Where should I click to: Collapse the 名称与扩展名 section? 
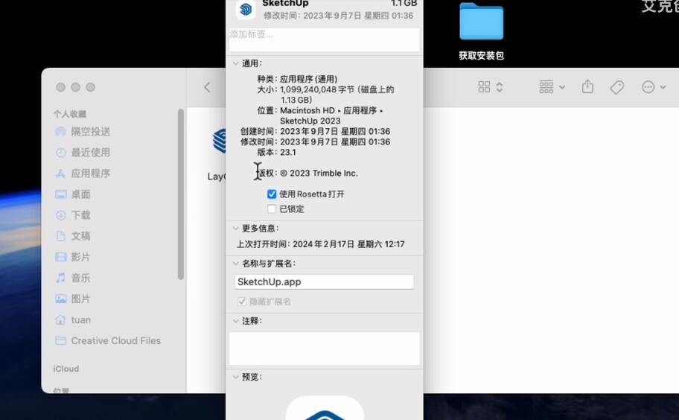235,264
